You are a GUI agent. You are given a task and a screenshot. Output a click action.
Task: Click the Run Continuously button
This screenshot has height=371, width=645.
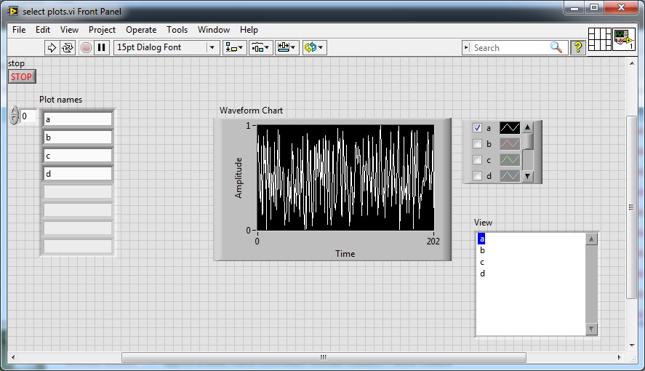click(68, 47)
